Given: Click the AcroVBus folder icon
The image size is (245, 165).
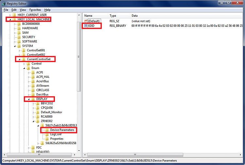Looking at the screenshot, I should 33,81.
